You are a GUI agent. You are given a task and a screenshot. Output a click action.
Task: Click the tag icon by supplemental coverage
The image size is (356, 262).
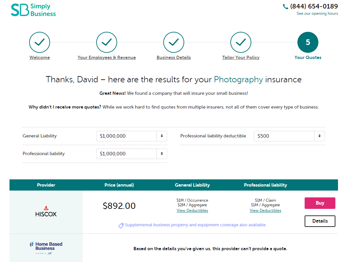click(x=121, y=226)
